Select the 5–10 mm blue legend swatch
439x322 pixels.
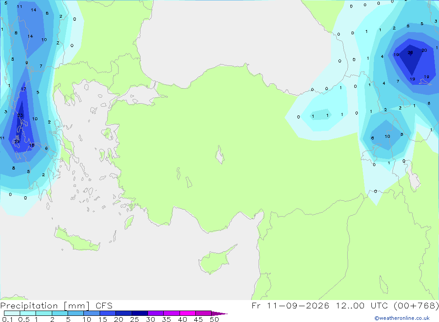[76, 313]
